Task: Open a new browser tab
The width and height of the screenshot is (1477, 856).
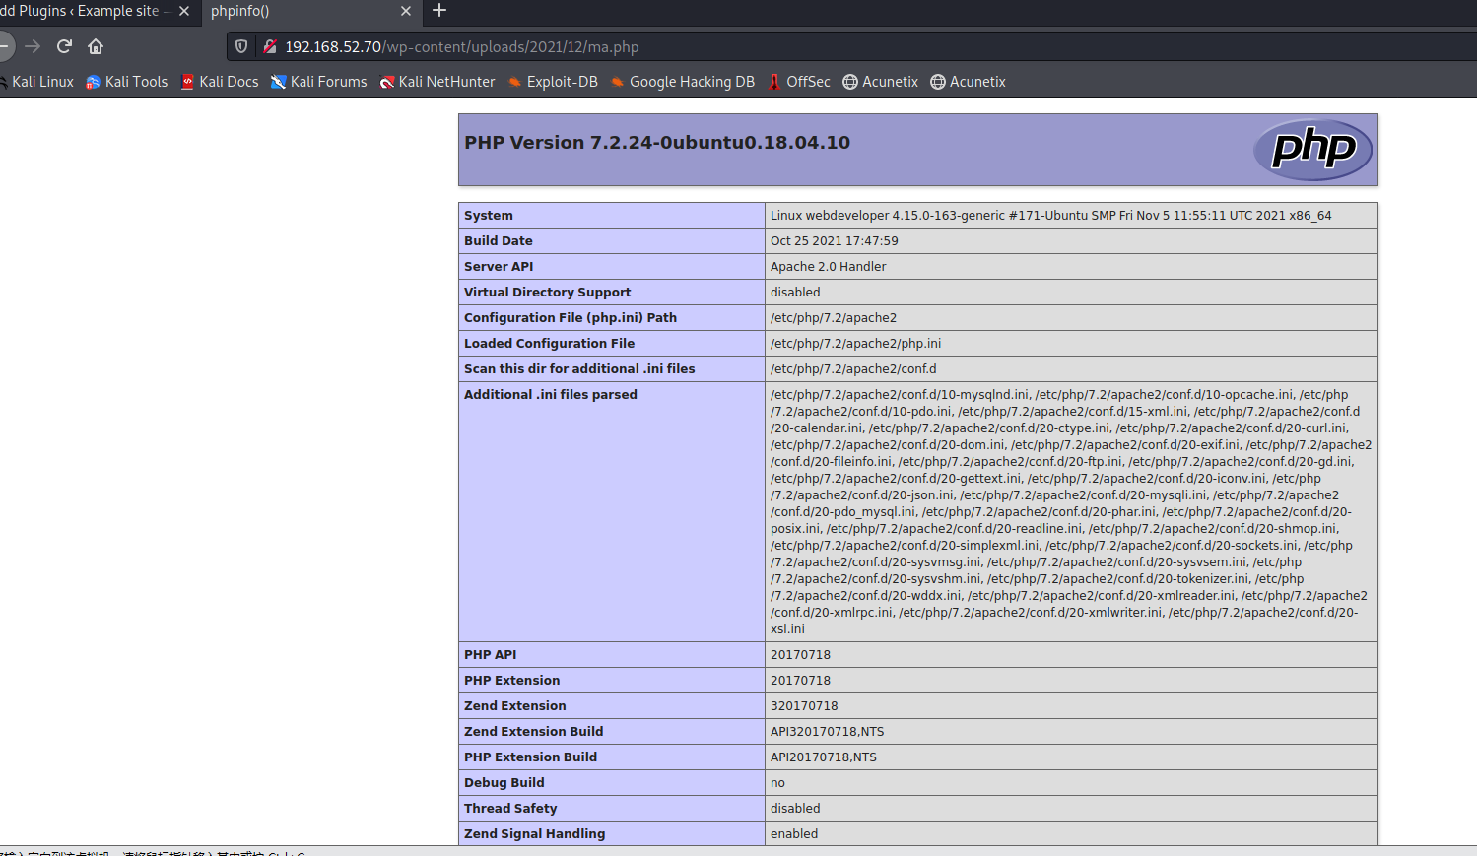Action: [439, 11]
